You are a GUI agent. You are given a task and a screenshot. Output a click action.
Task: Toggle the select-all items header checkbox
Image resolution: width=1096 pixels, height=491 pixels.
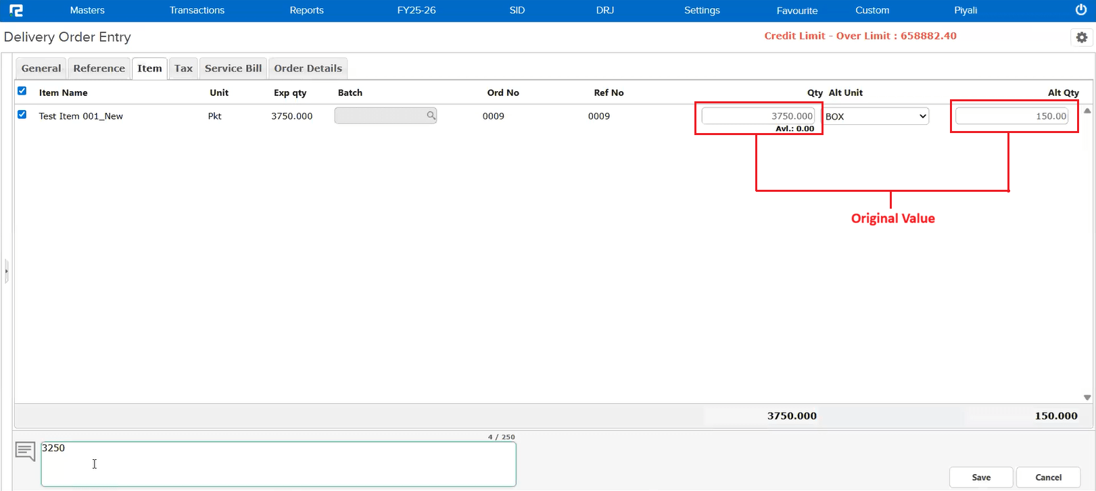(22, 91)
